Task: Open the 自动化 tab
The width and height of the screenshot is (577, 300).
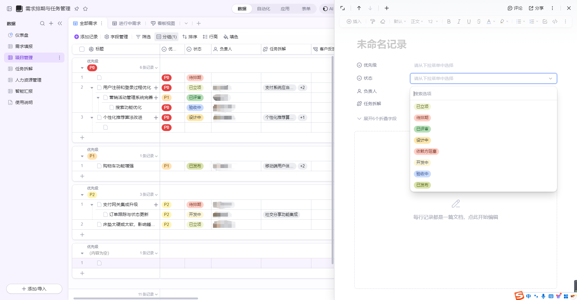Action: click(x=263, y=9)
